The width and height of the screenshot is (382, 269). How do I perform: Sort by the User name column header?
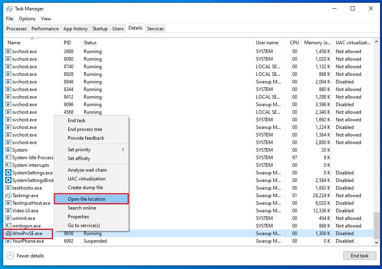pos(269,42)
